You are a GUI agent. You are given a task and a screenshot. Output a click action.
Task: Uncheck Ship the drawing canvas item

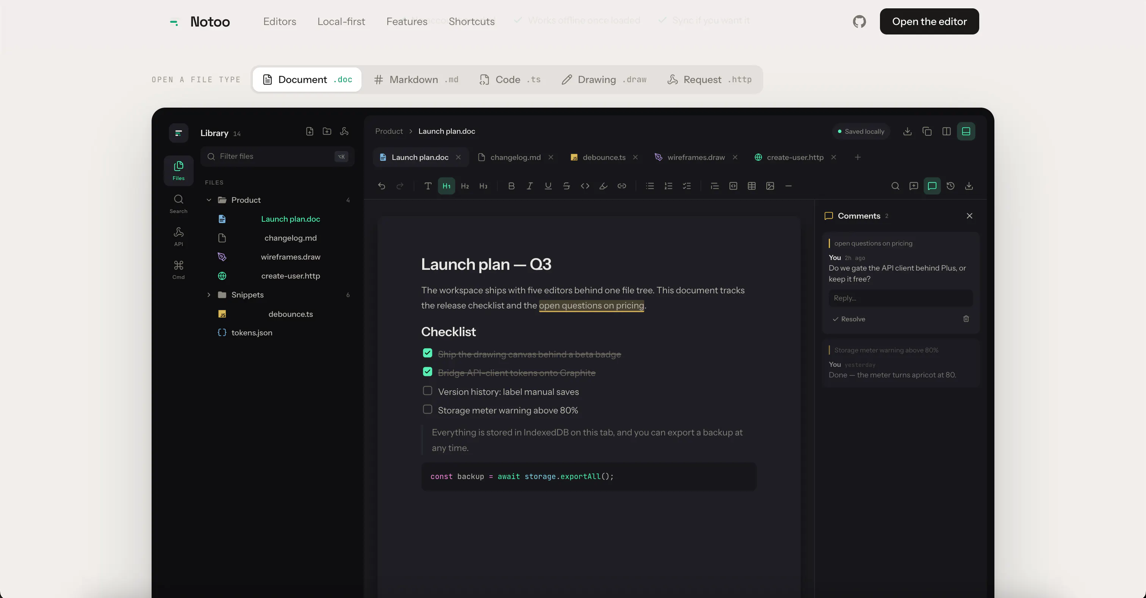(x=427, y=353)
